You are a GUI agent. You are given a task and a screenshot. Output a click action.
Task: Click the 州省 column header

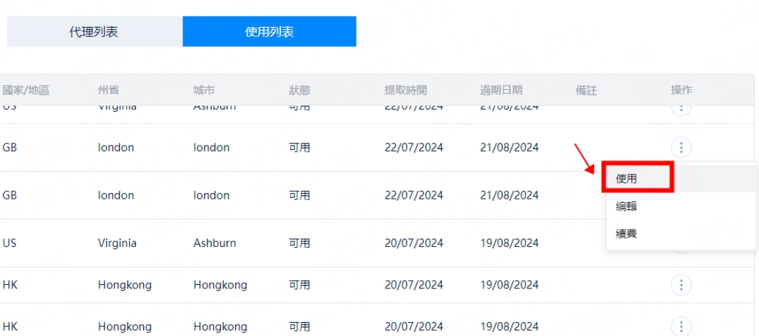(108, 90)
